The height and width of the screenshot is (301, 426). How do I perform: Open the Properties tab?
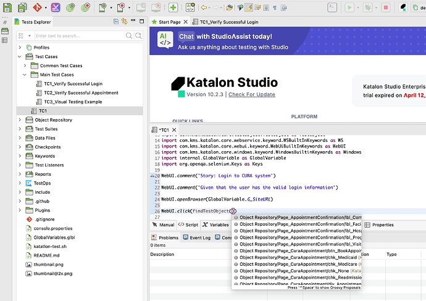pos(379,225)
